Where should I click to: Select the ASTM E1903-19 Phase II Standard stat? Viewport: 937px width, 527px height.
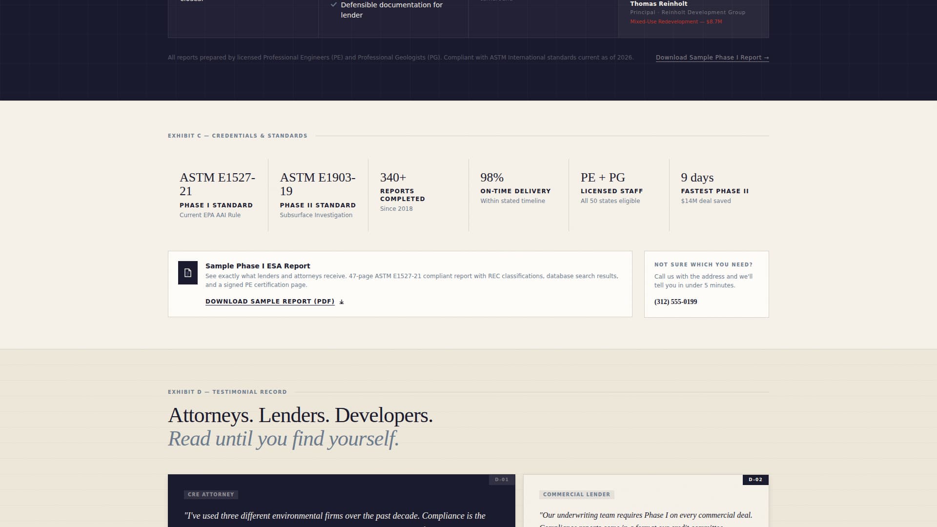[318, 195]
